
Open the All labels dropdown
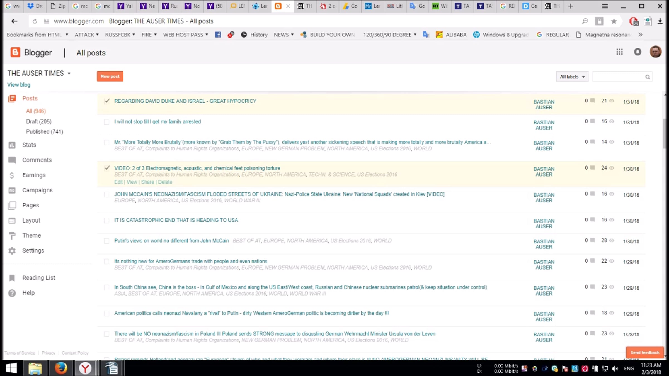572,77
